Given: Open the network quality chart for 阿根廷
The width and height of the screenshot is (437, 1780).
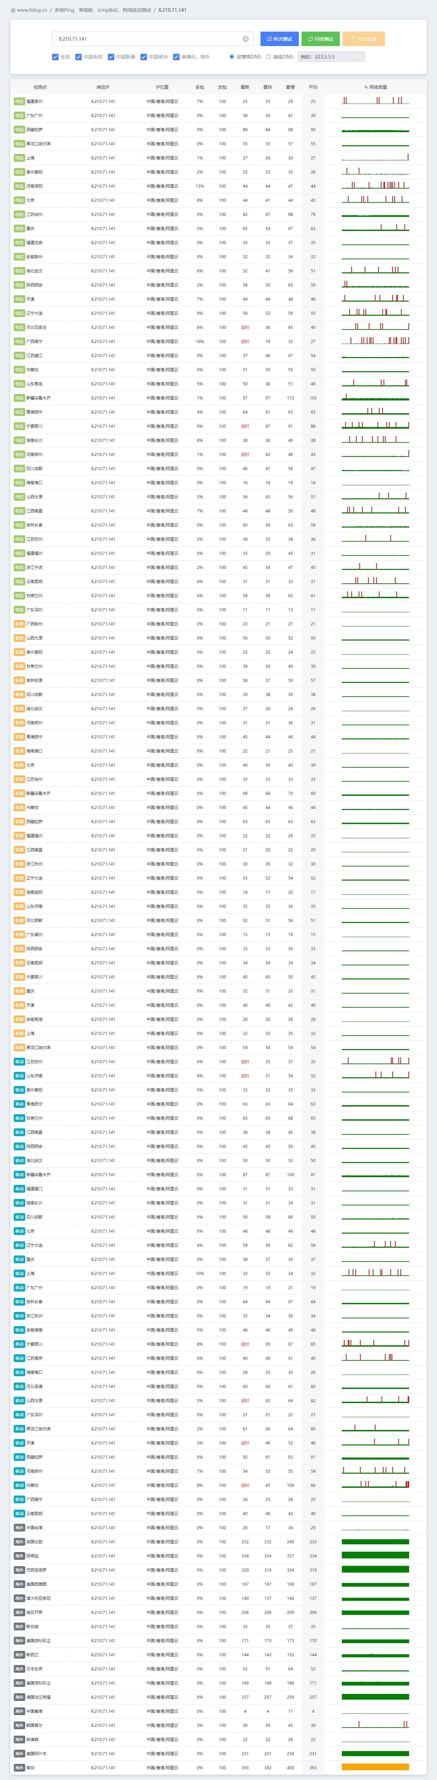Looking at the screenshot, I should point(375,1556).
